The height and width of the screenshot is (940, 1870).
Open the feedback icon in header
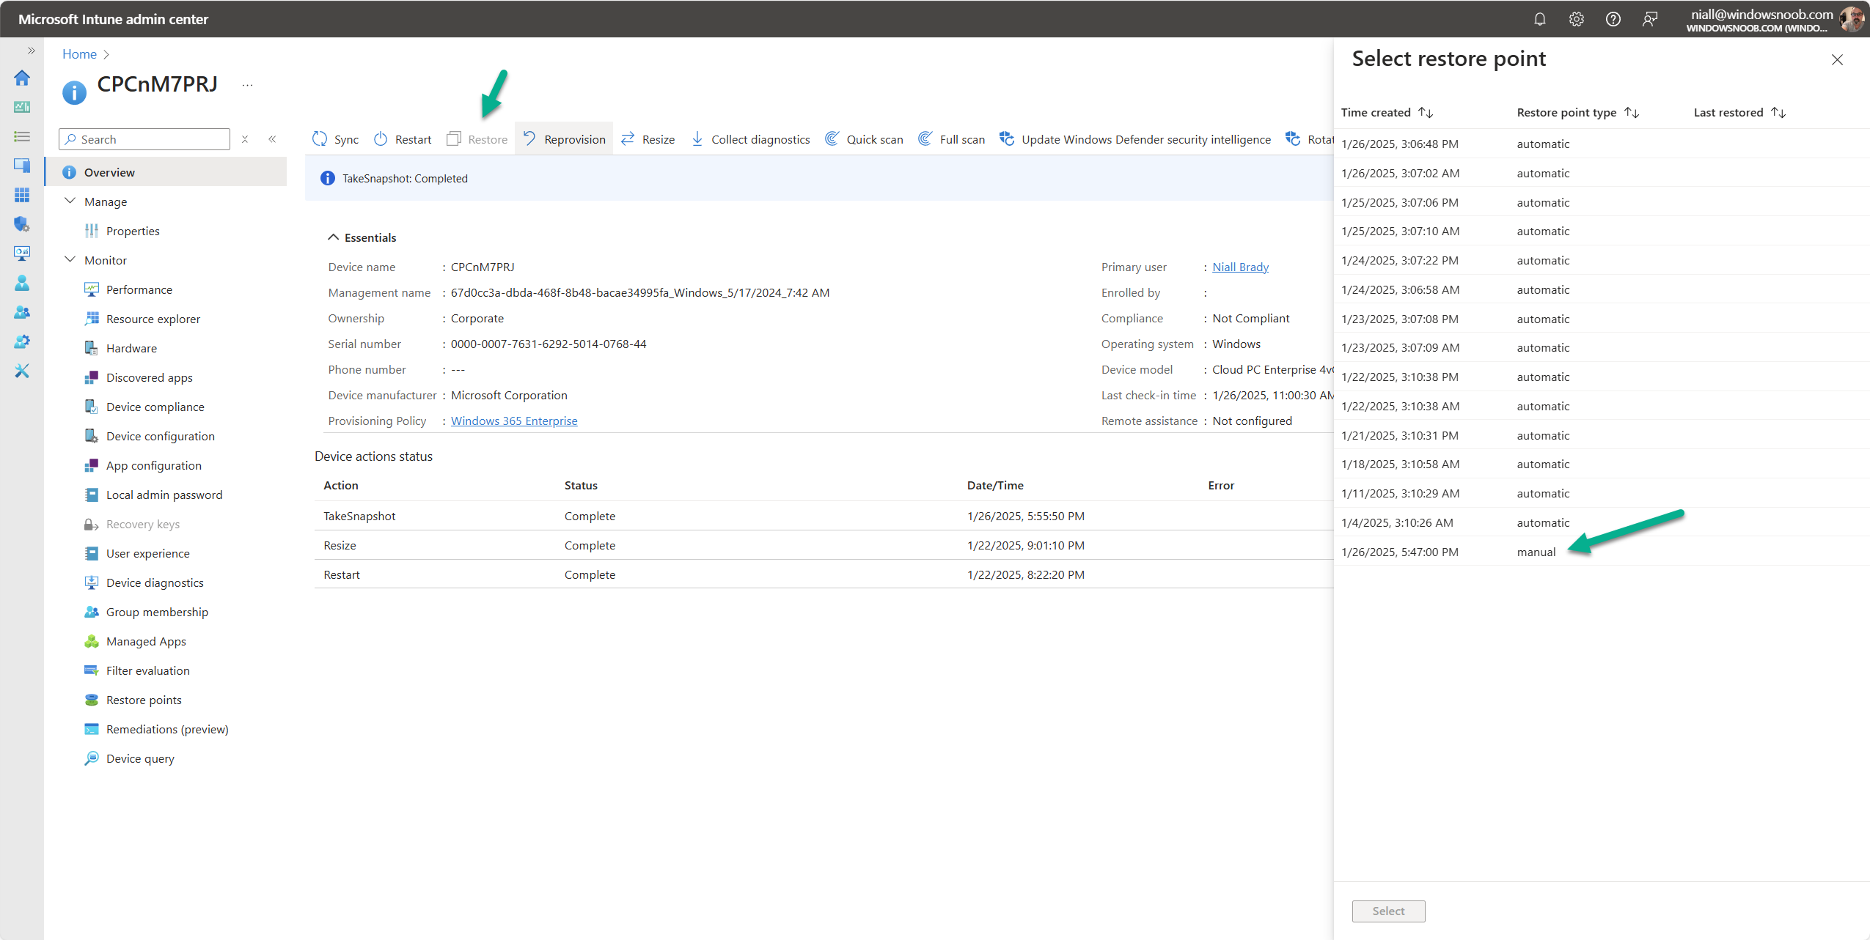pyautogui.click(x=1649, y=19)
